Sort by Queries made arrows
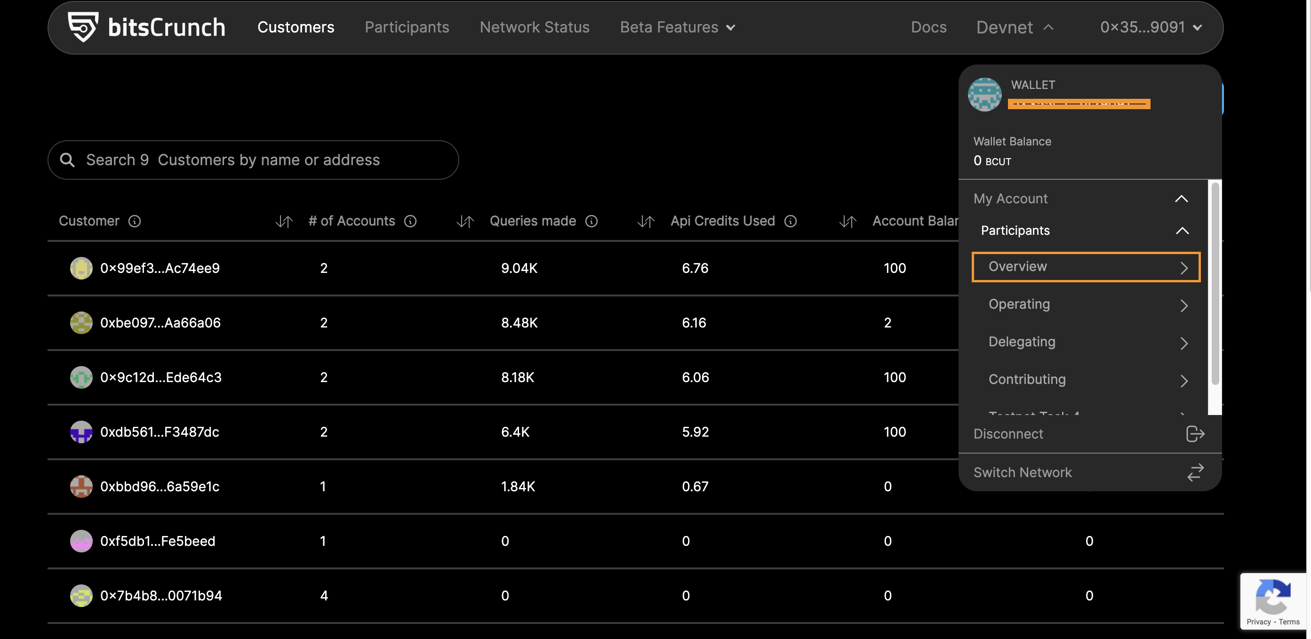 646,221
